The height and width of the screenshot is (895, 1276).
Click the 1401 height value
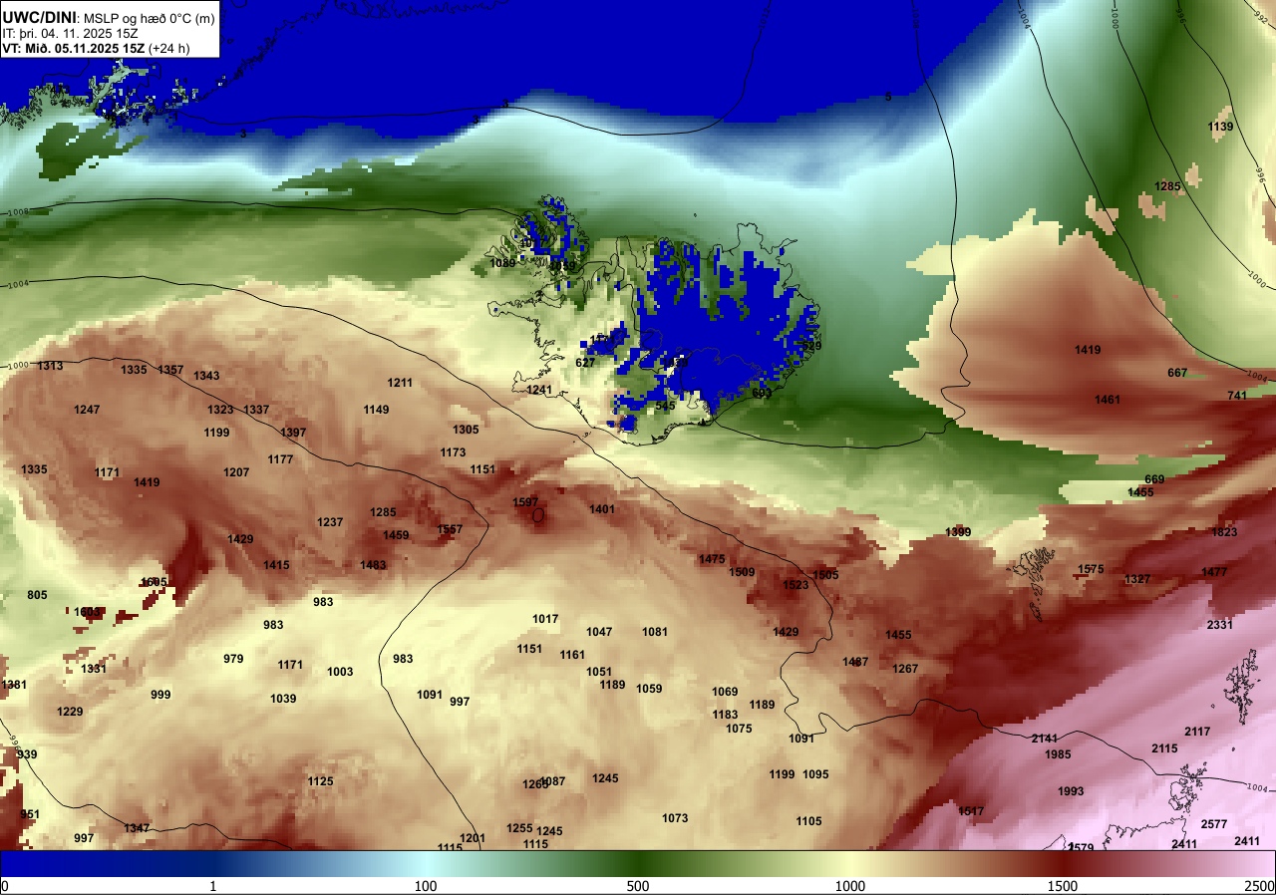point(602,509)
